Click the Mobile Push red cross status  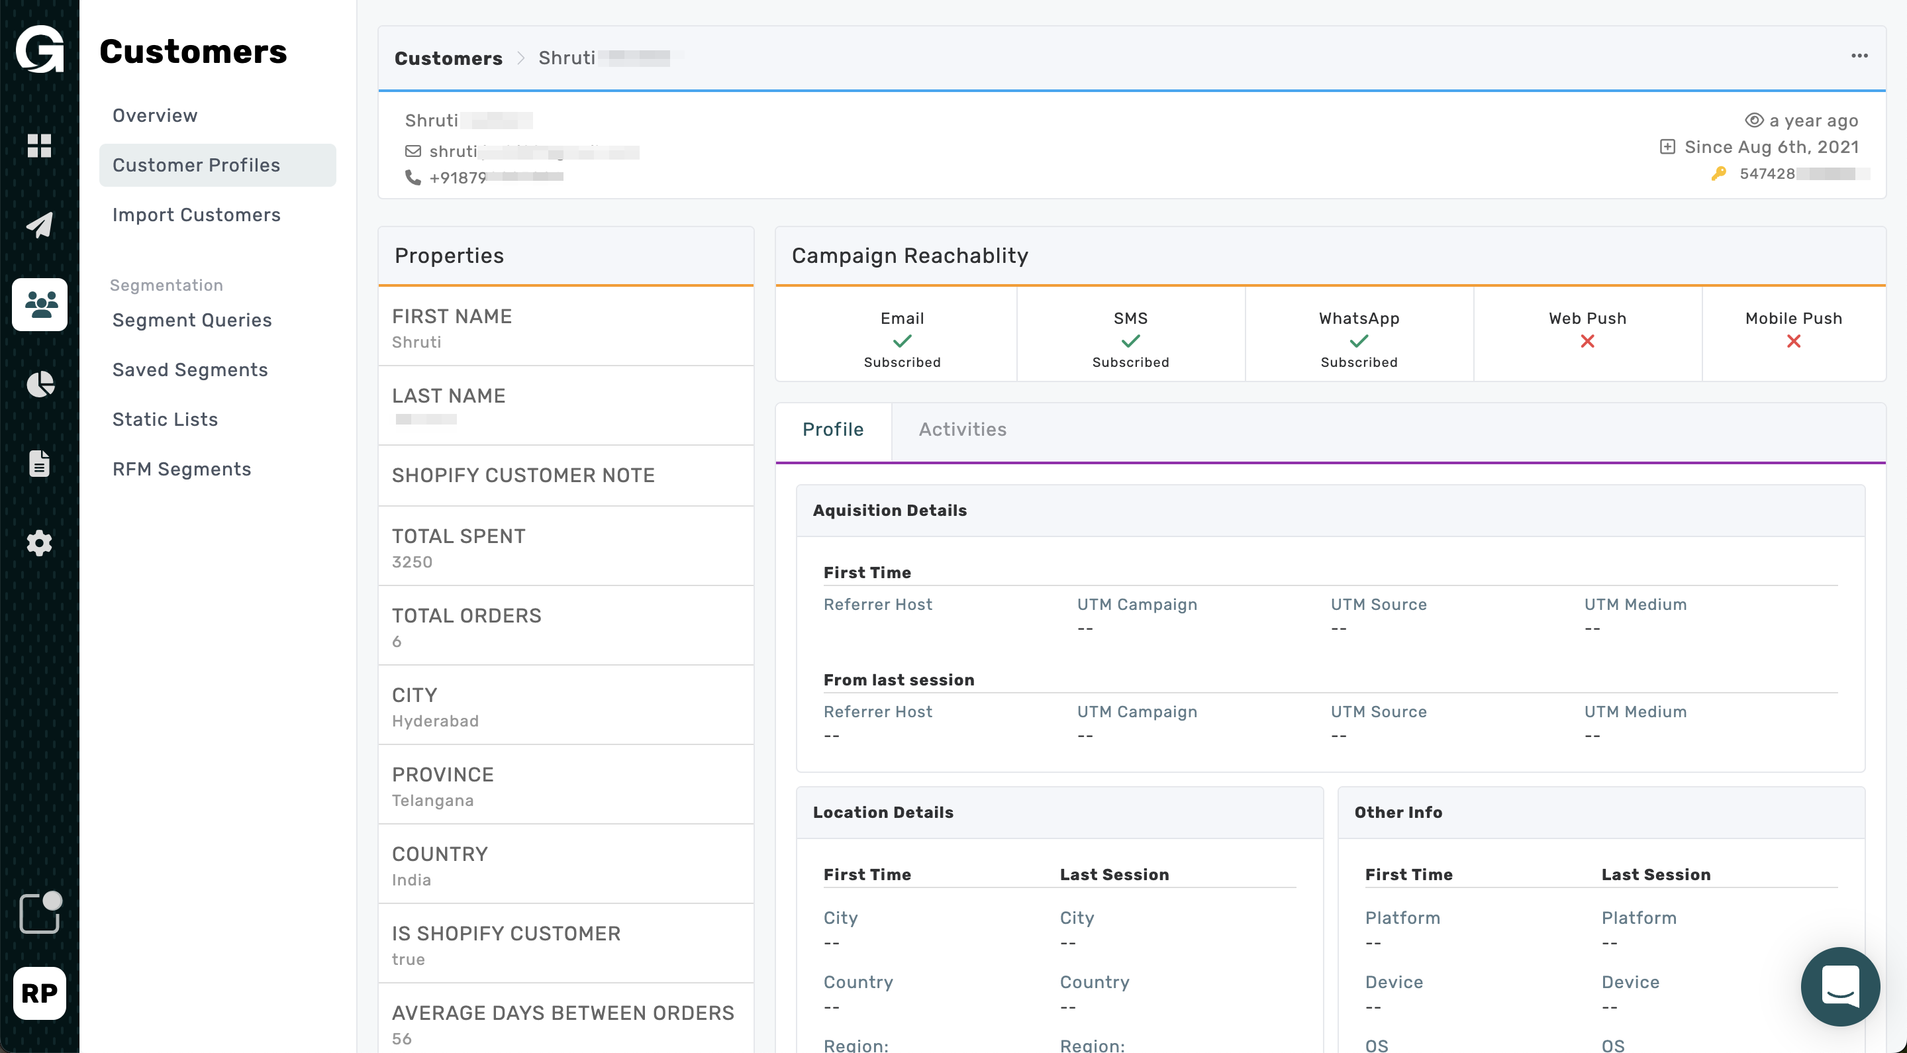click(x=1792, y=341)
